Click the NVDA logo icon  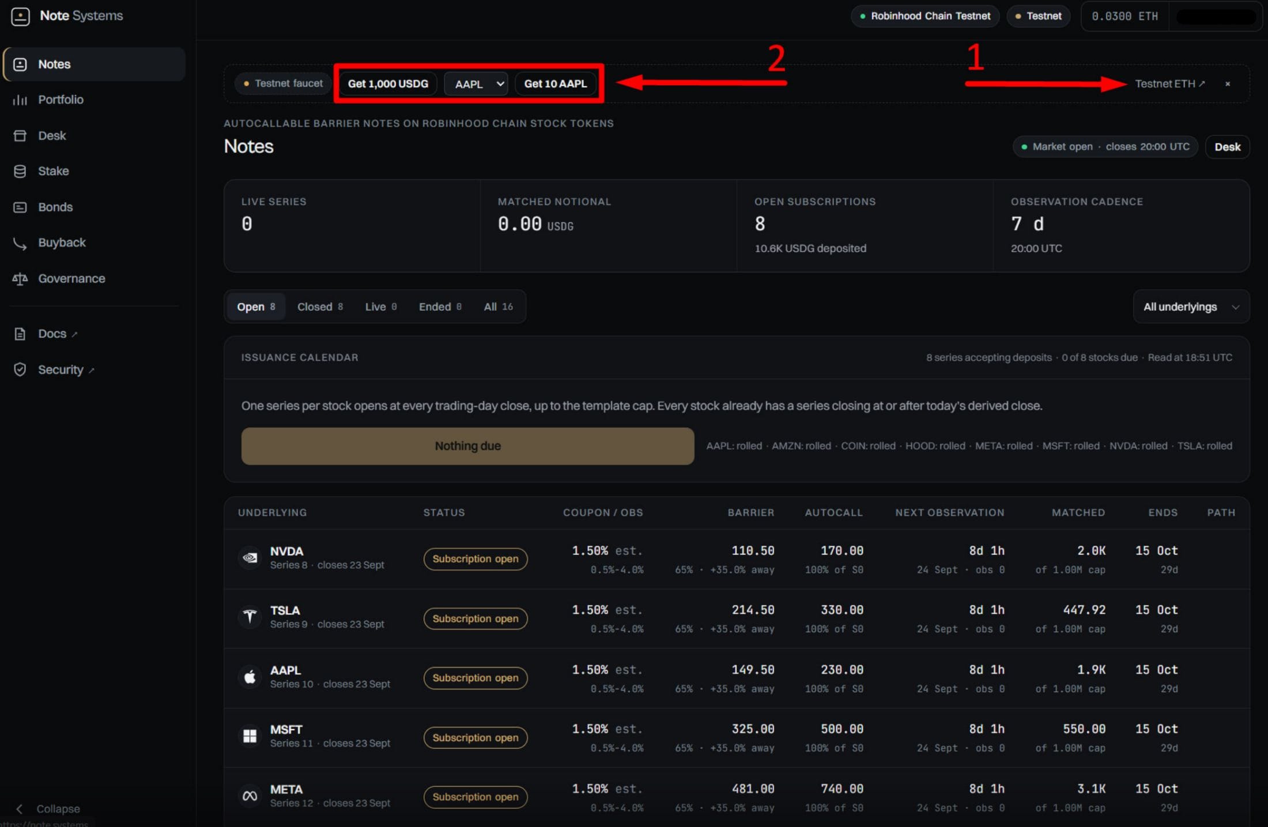[250, 557]
